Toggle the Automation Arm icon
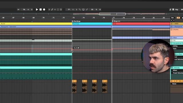 tap(52, 9)
